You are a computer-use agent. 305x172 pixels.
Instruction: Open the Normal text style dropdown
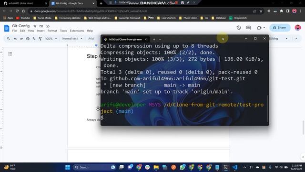click(x=72, y=39)
